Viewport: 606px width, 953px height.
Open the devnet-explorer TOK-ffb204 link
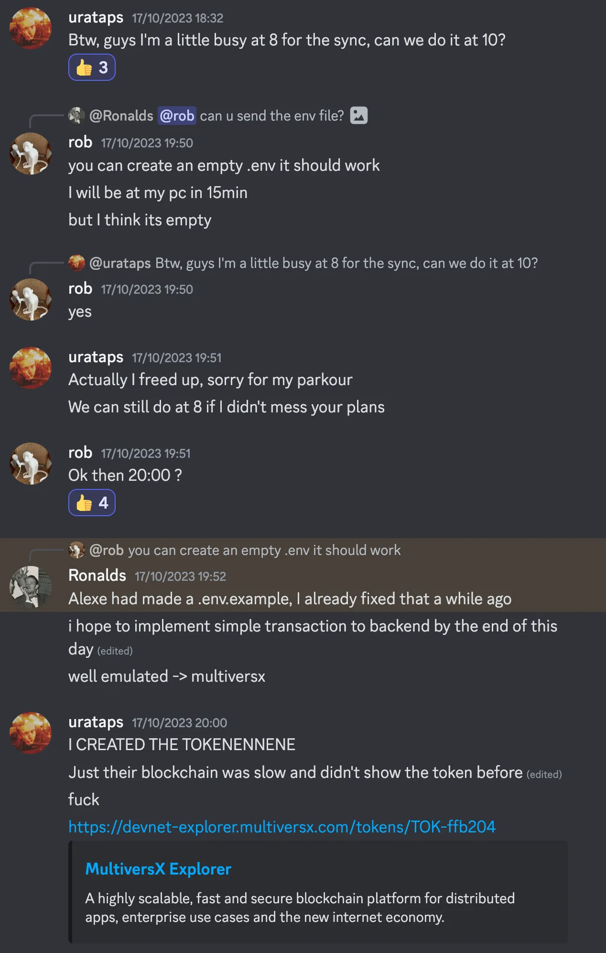(x=281, y=827)
